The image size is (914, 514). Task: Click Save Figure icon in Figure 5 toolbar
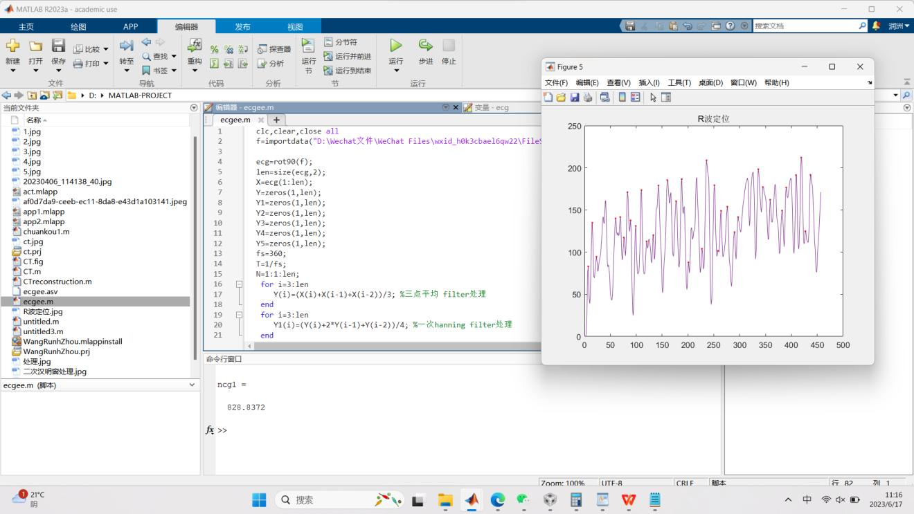click(x=575, y=98)
